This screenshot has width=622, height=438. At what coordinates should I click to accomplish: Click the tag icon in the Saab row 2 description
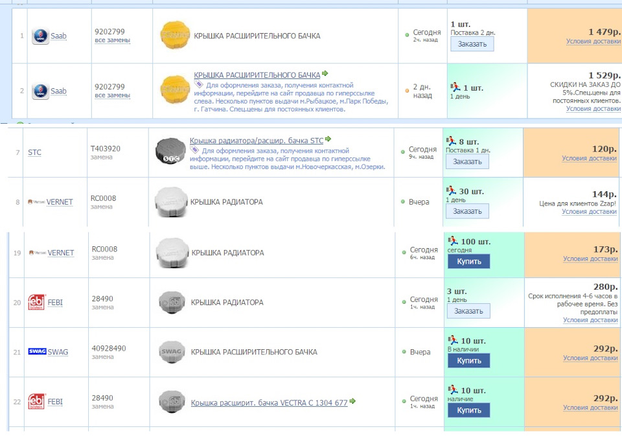point(199,85)
